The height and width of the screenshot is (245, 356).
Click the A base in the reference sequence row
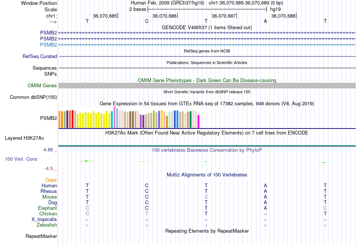[x=265, y=21]
